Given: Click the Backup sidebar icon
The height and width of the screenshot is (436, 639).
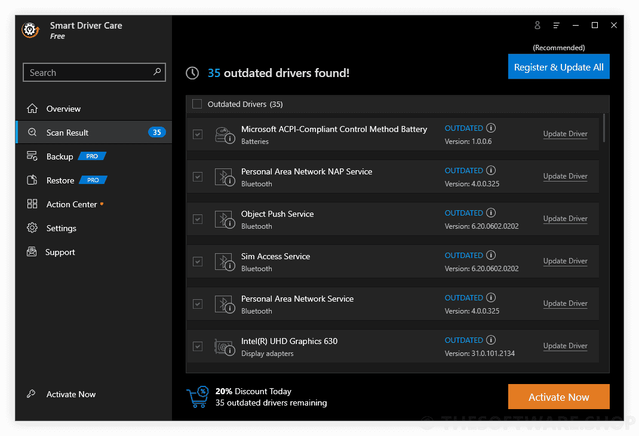Looking at the screenshot, I should (x=32, y=156).
